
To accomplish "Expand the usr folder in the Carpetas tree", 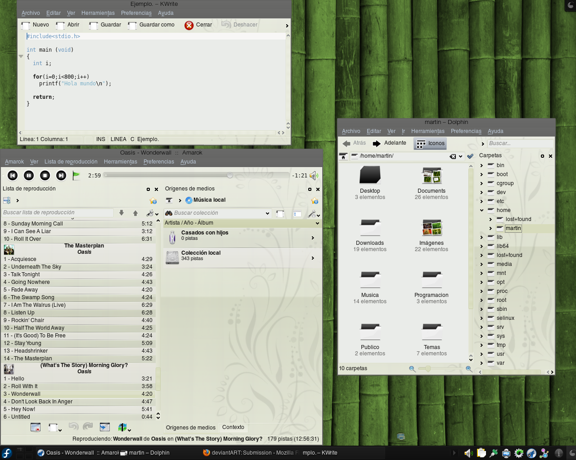I will (482, 354).
